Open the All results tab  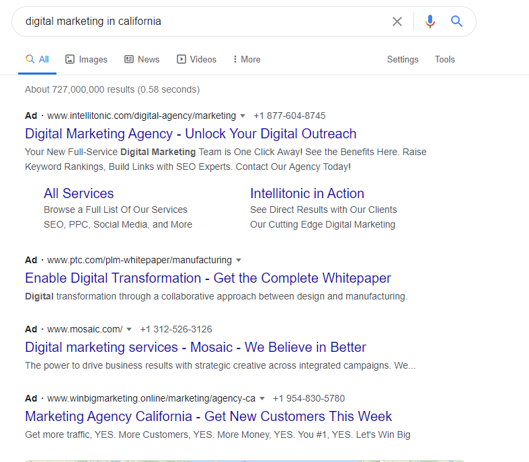(x=37, y=59)
